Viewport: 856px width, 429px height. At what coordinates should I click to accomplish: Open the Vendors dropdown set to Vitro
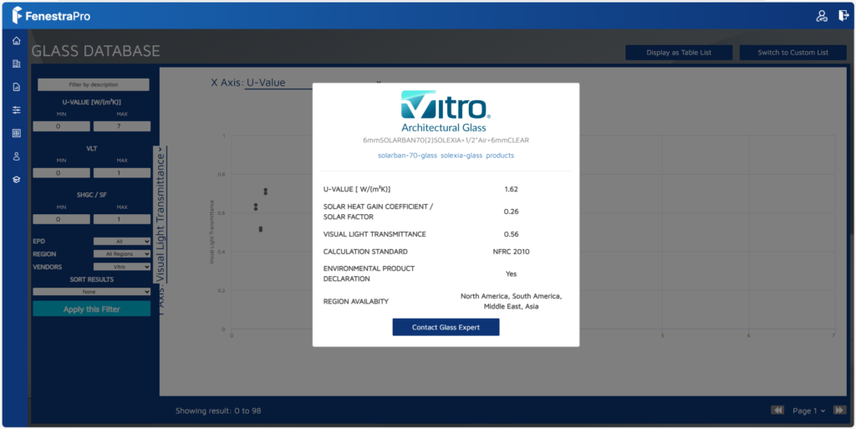122,267
